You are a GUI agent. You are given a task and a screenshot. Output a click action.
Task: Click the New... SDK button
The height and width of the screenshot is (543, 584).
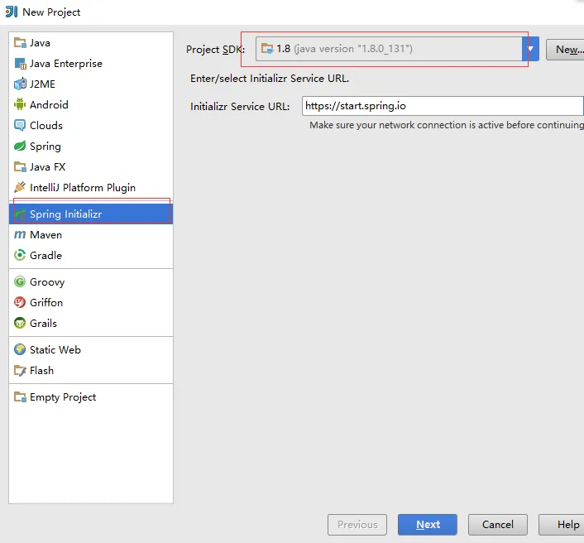pos(566,49)
